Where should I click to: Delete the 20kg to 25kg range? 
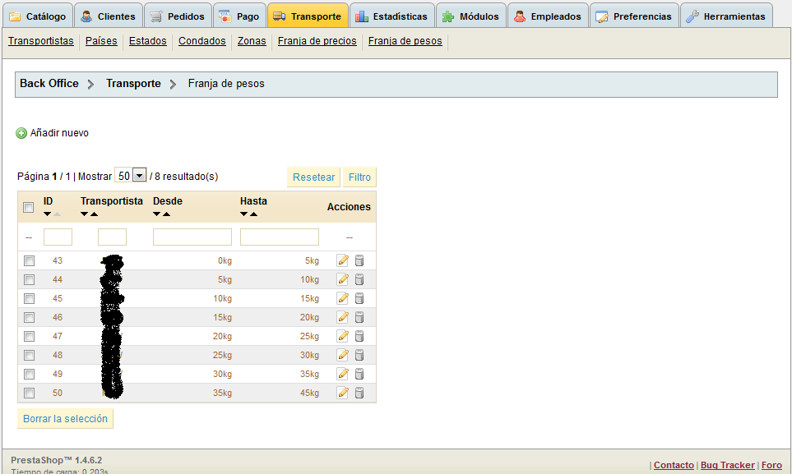coord(359,336)
